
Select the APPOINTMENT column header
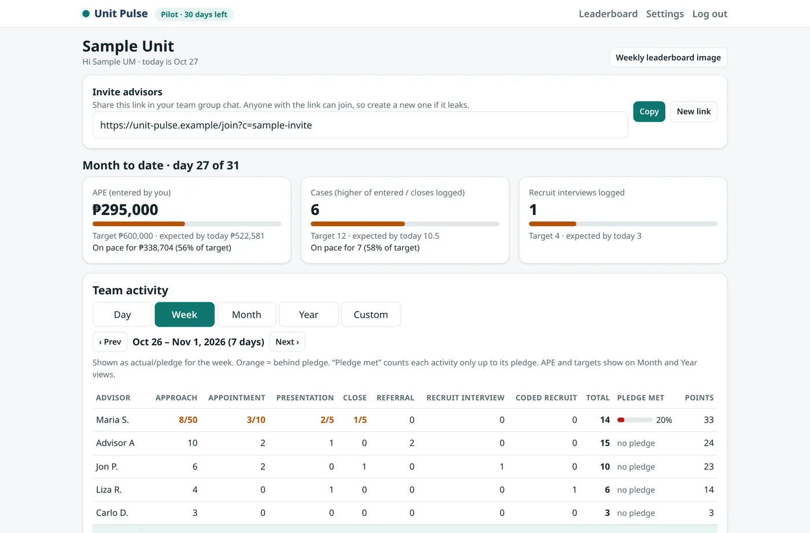(x=237, y=398)
